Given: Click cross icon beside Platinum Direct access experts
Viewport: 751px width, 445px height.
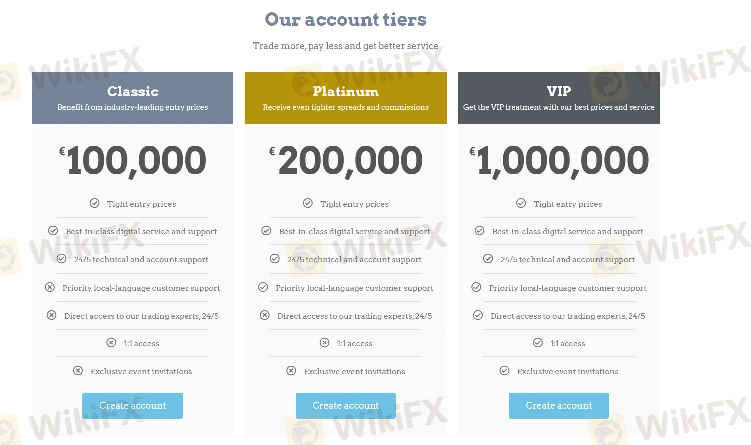Looking at the screenshot, I should click(265, 315).
